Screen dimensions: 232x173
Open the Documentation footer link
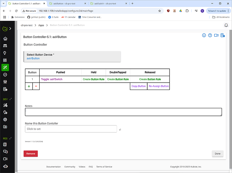tap(53, 167)
